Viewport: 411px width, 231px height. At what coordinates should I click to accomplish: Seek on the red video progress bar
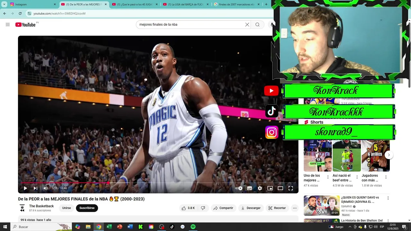[158, 183]
